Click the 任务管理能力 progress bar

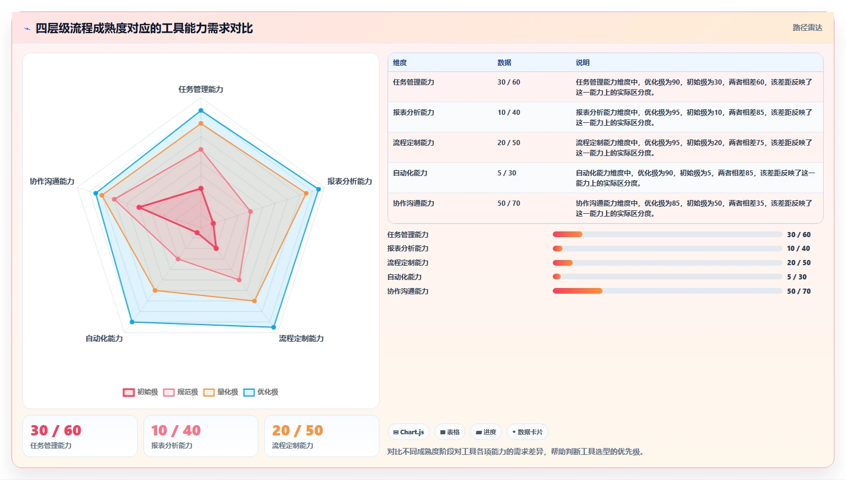(x=667, y=234)
